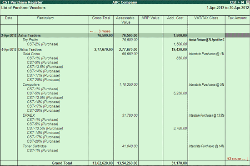Viewport: 250px width, 166px height.
Task: Click the period 1-Apr-2012 to 30-Apr-2012
Action: (228, 8)
